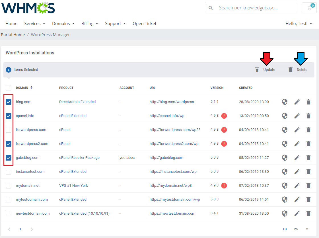The image size is (319, 238).
Task: Edit mytestdomain.com via pencil icon
Action: click(x=297, y=200)
